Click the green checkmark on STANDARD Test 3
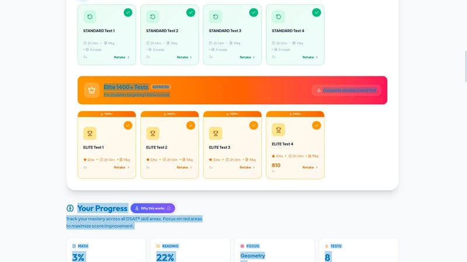 click(253, 12)
